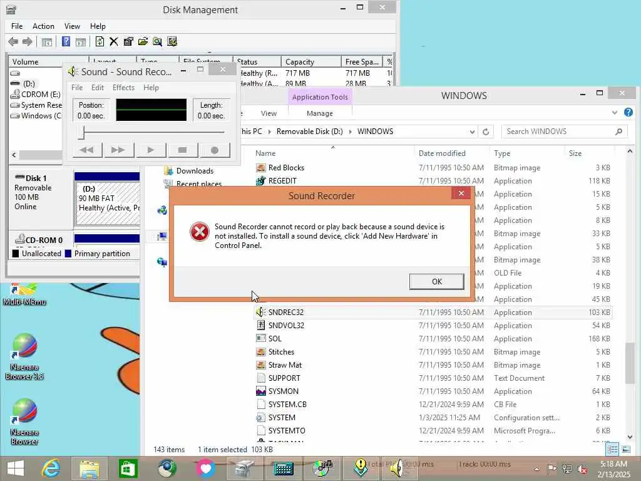Open the Naenara Browser 3.5 desktop shortcut

point(24,356)
